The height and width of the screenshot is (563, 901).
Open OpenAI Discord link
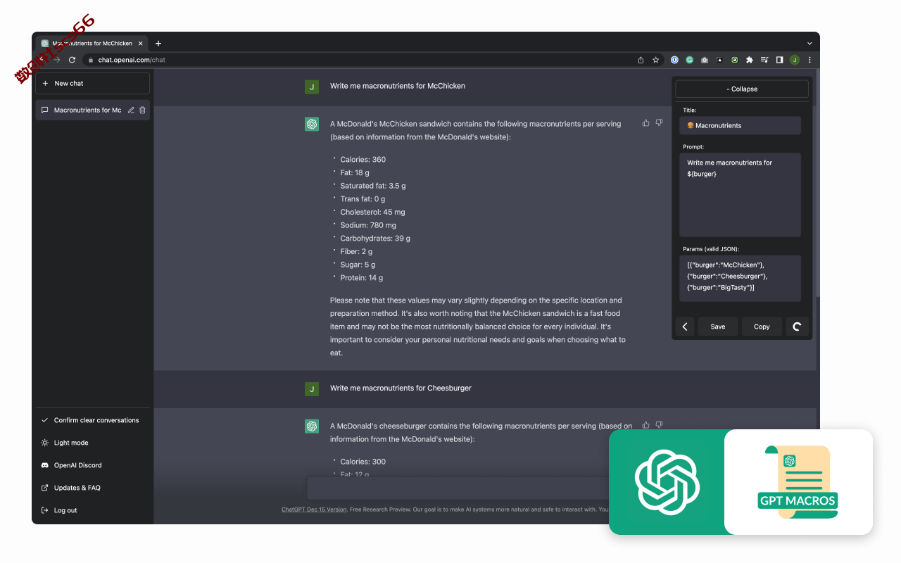(93, 465)
